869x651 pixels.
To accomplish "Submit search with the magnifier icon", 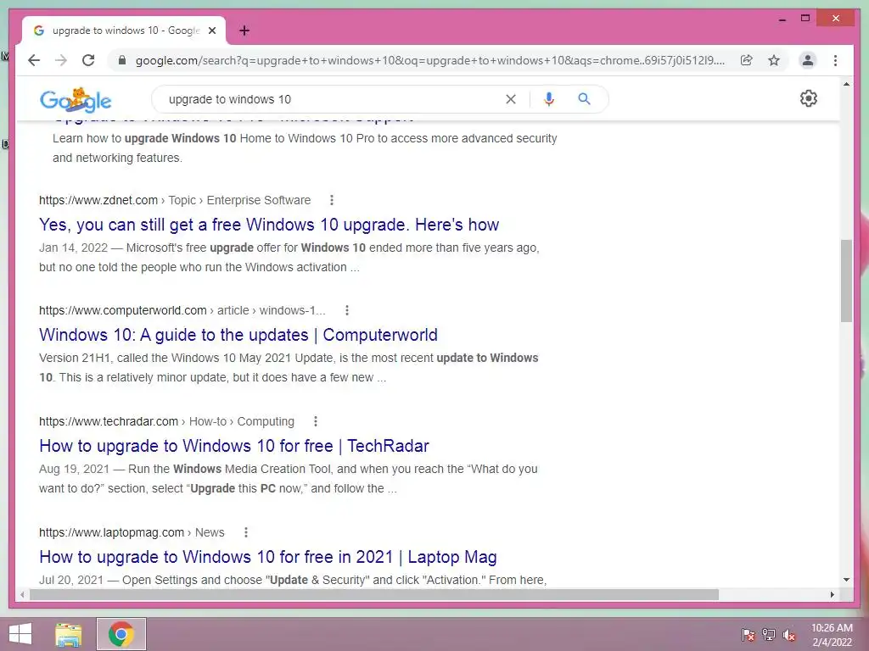I will [584, 98].
